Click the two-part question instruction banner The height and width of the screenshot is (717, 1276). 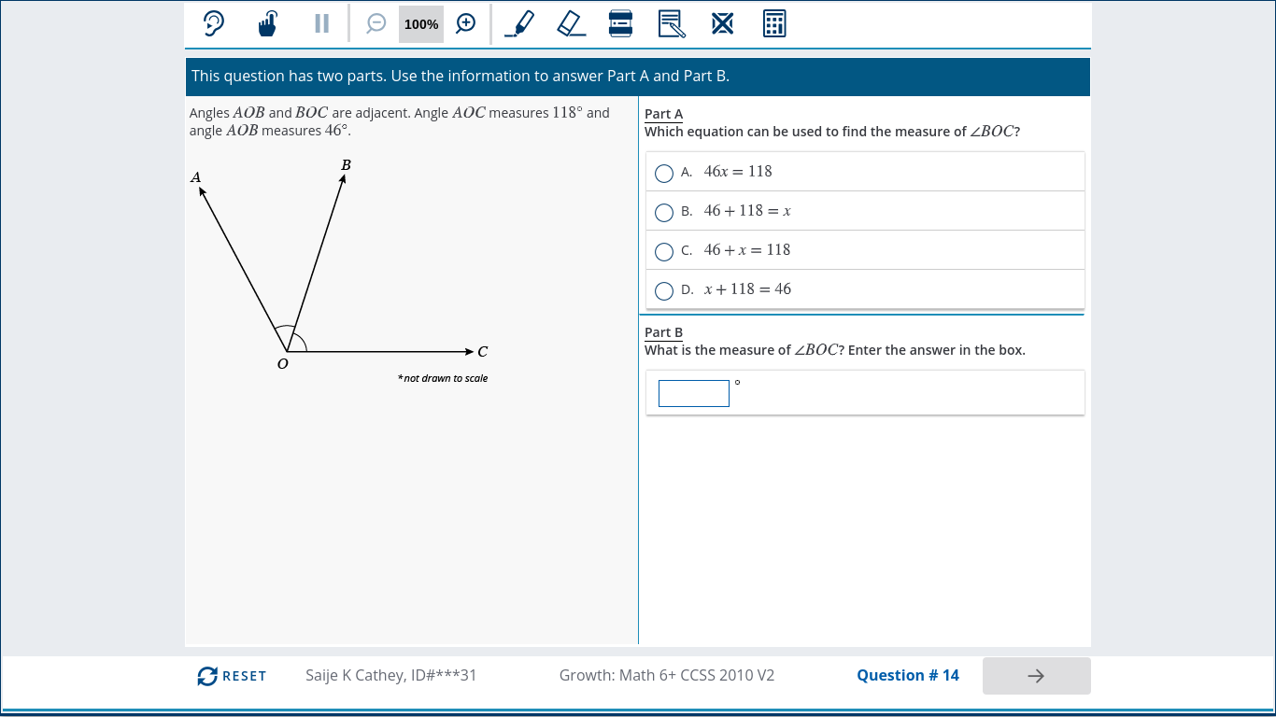(638, 77)
